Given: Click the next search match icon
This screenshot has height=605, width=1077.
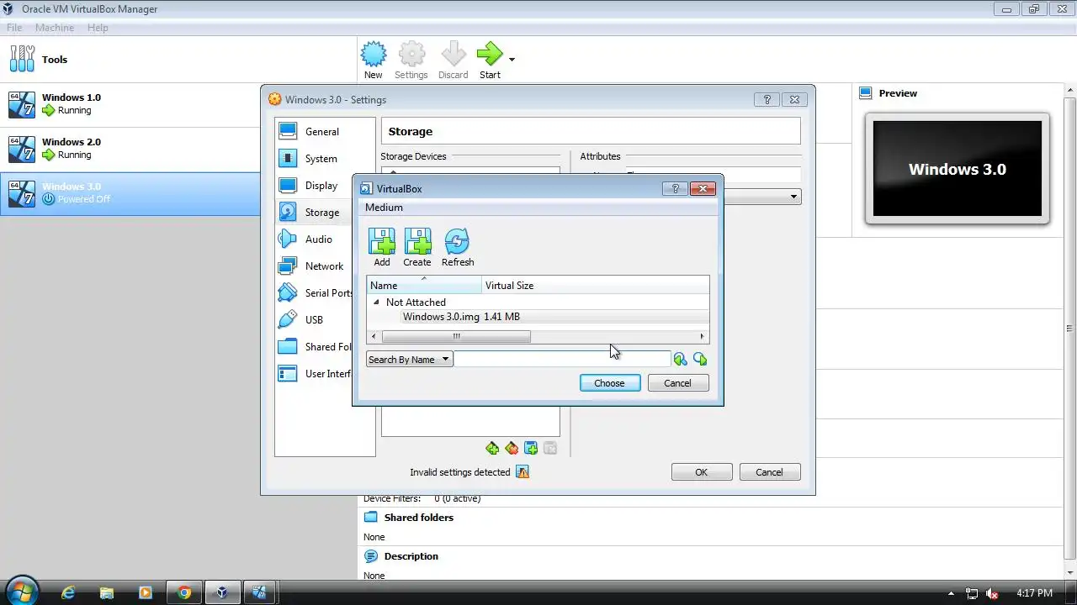Looking at the screenshot, I should click(x=700, y=360).
